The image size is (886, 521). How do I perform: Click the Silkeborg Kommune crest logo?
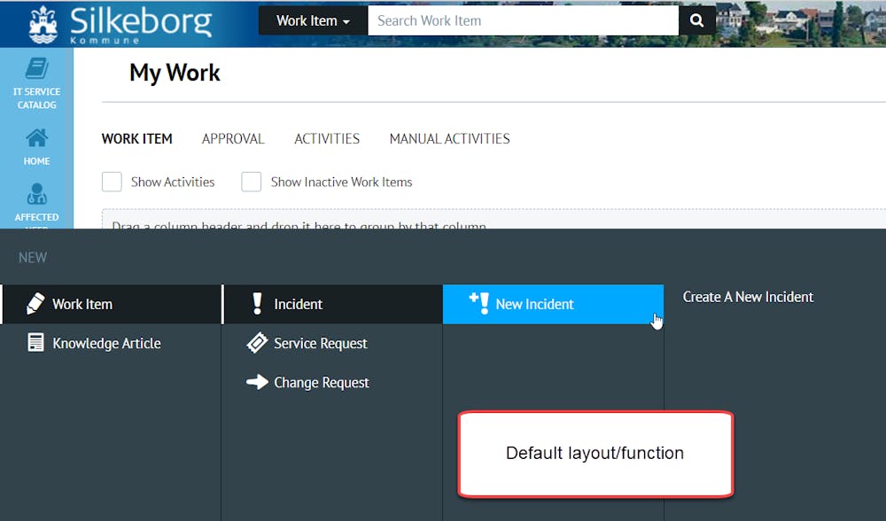click(x=43, y=24)
